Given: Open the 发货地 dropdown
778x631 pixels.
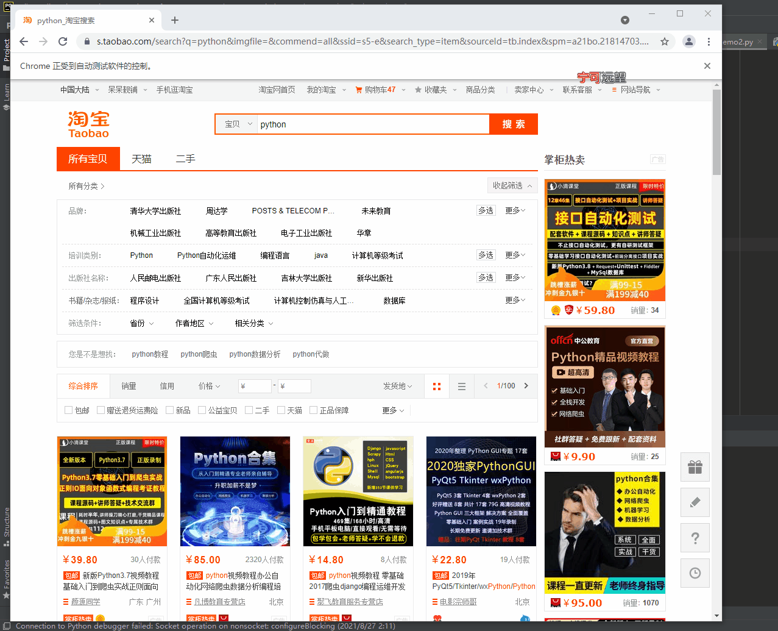Looking at the screenshot, I should (397, 386).
